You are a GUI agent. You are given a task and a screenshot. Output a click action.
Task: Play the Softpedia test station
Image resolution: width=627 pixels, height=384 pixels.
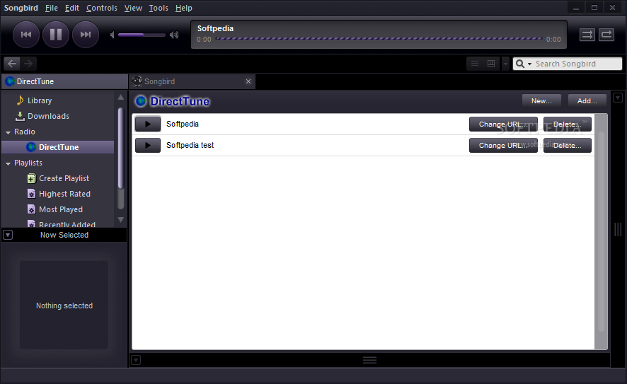pos(148,146)
